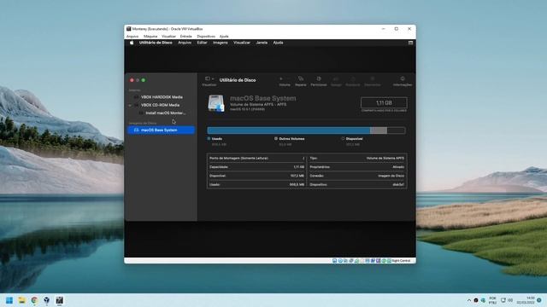The height and width of the screenshot is (307, 547).
Task: Expand hidden system tray icons chevron
Action: tap(469, 300)
